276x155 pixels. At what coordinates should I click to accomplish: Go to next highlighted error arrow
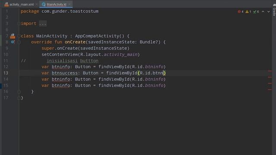(268, 12)
